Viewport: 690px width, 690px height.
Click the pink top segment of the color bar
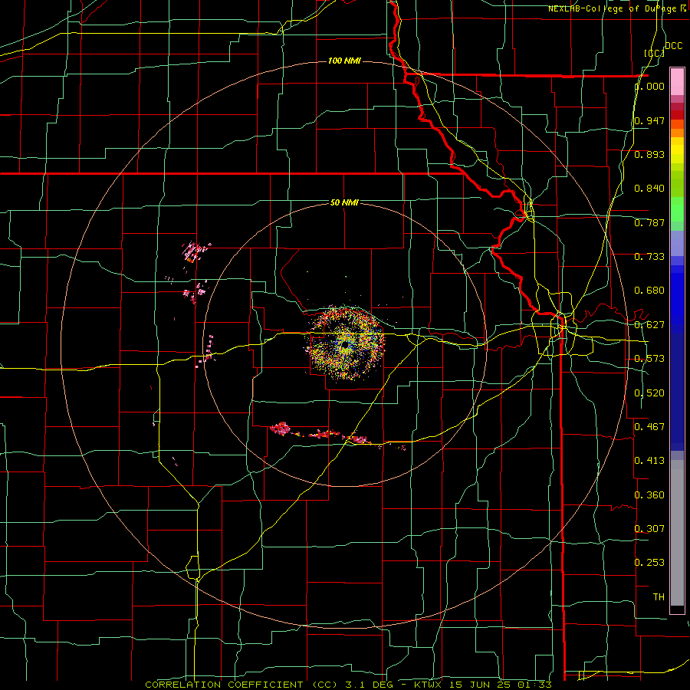tap(677, 81)
